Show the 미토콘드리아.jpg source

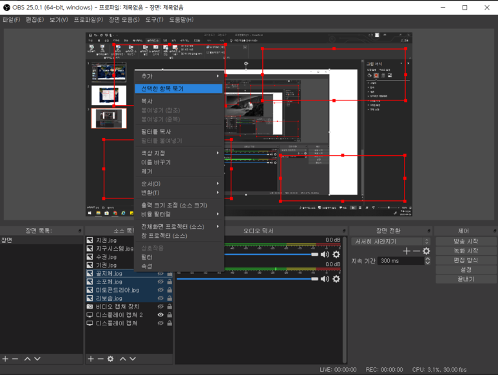pos(160,290)
